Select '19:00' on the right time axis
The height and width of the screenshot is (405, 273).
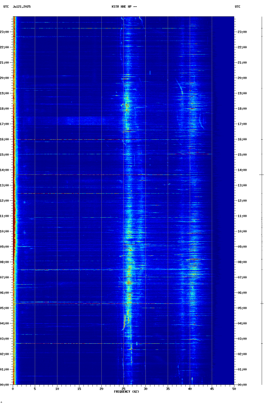[x=242, y=93]
